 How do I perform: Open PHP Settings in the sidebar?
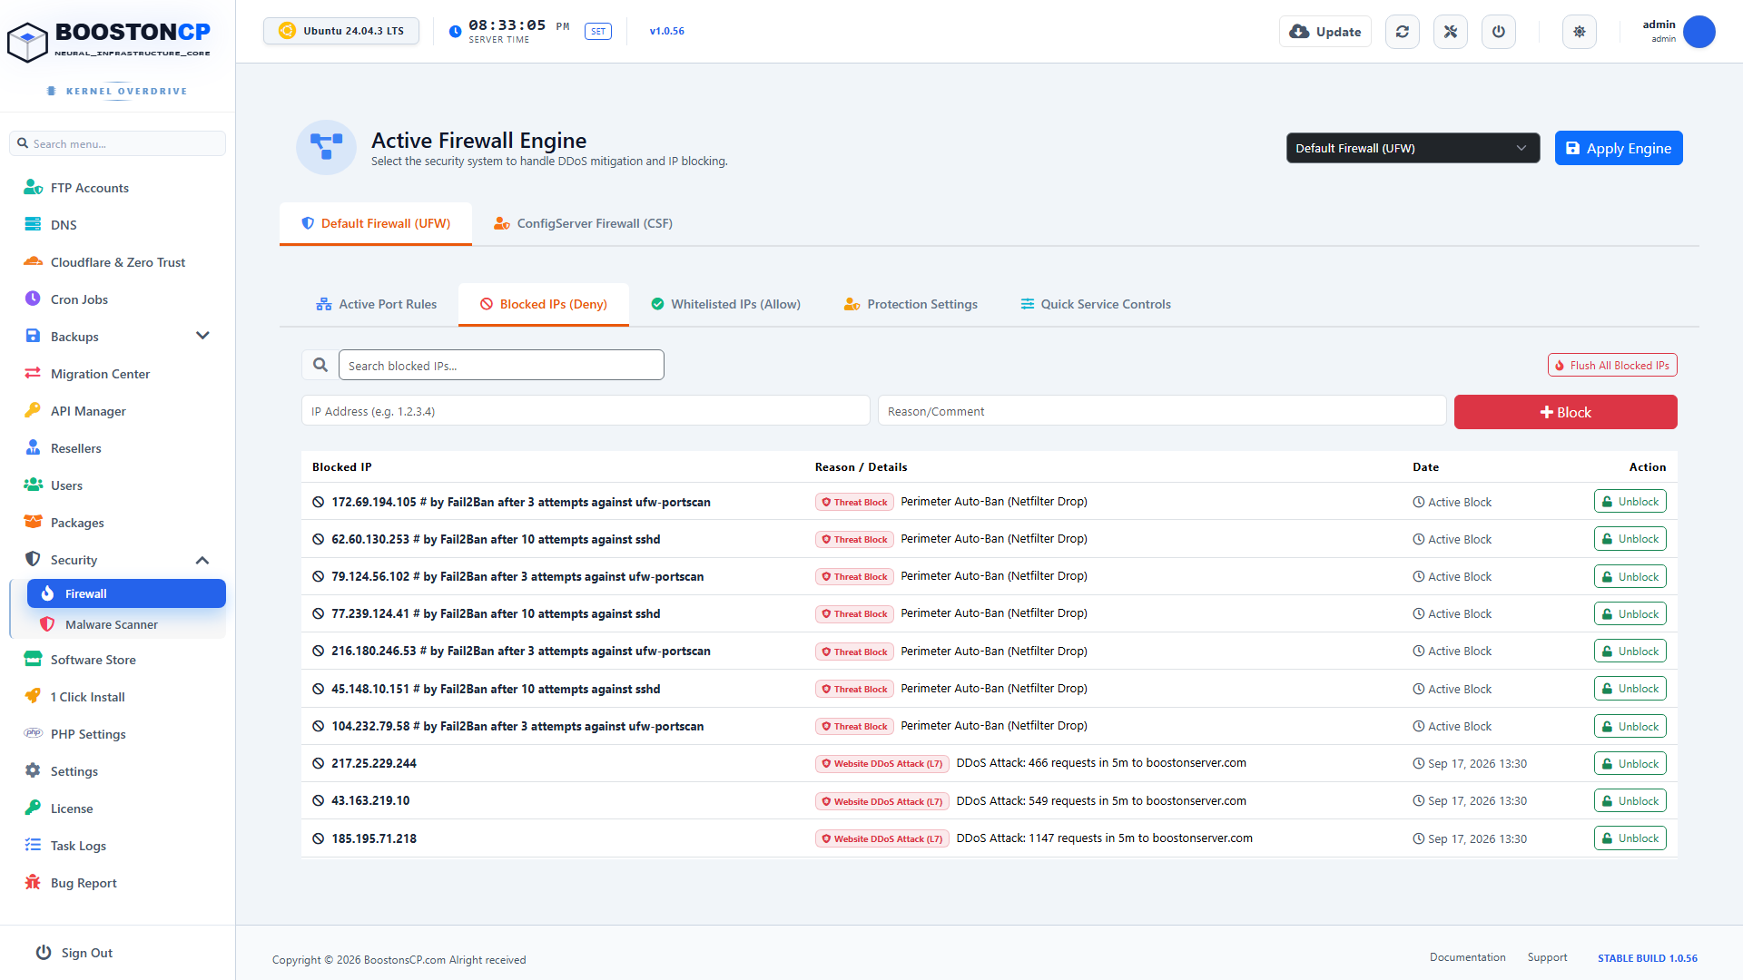pyautogui.click(x=88, y=734)
